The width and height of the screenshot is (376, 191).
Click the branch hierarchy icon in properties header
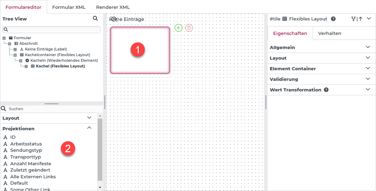coord(353,19)
